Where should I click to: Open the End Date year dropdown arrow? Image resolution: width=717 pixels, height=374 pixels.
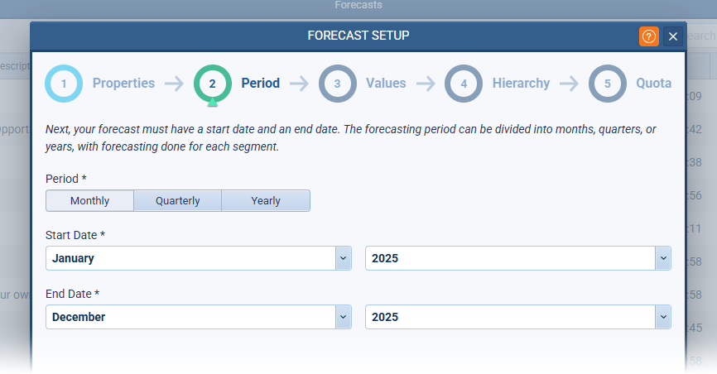point(662,317)
